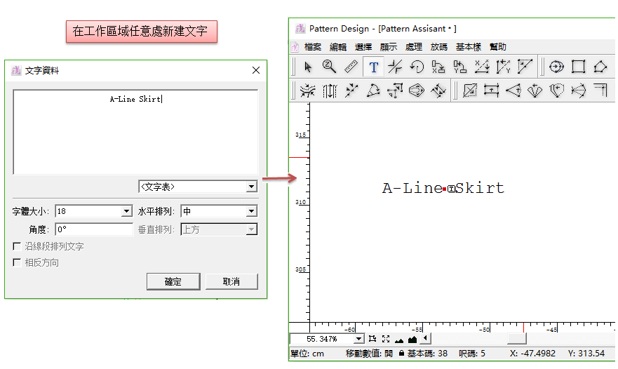Click the lock icon in status bar
Viewport: 618px width, 369px height.
coord(401,354)
